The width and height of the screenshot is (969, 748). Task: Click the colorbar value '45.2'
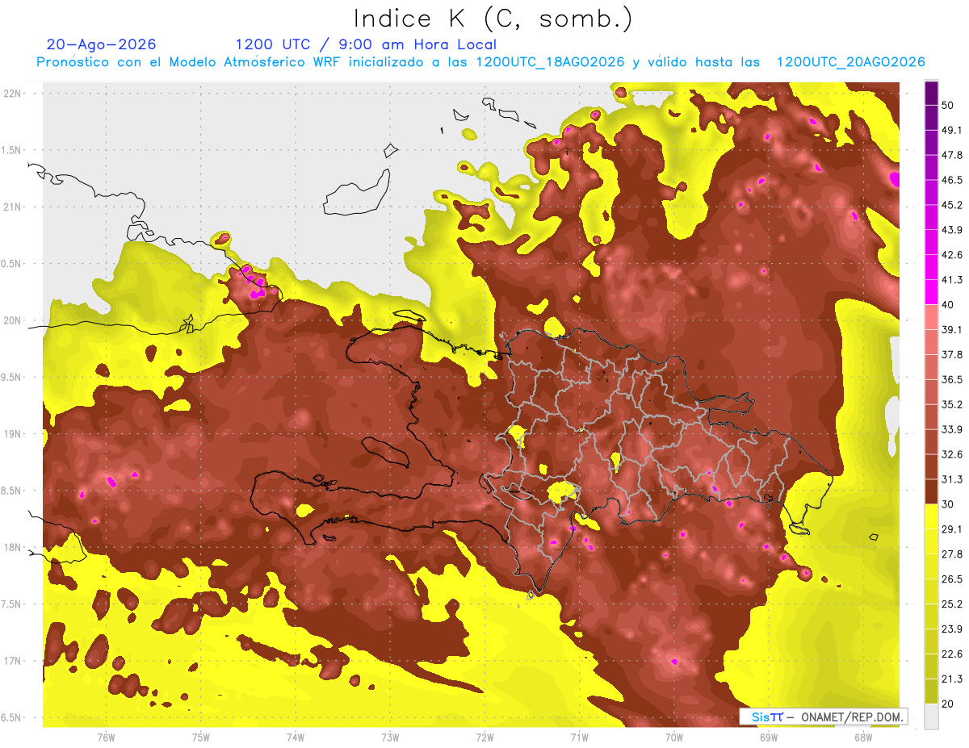pyautogui.click(x=952, y=205)
